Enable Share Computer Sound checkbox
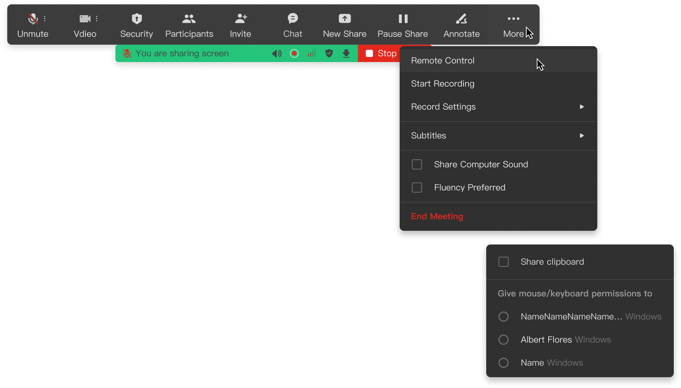Screen dimensions: 681x388 (x=417, y=164)
